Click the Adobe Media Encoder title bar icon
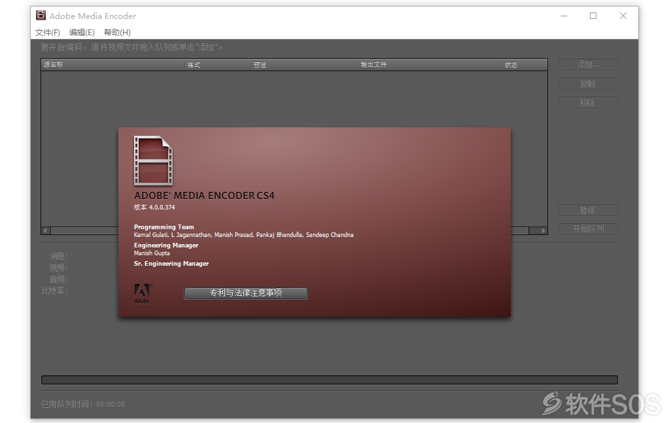Image resolution: width=671 pixels, height=423 pixels. click(x=41, y=16)
